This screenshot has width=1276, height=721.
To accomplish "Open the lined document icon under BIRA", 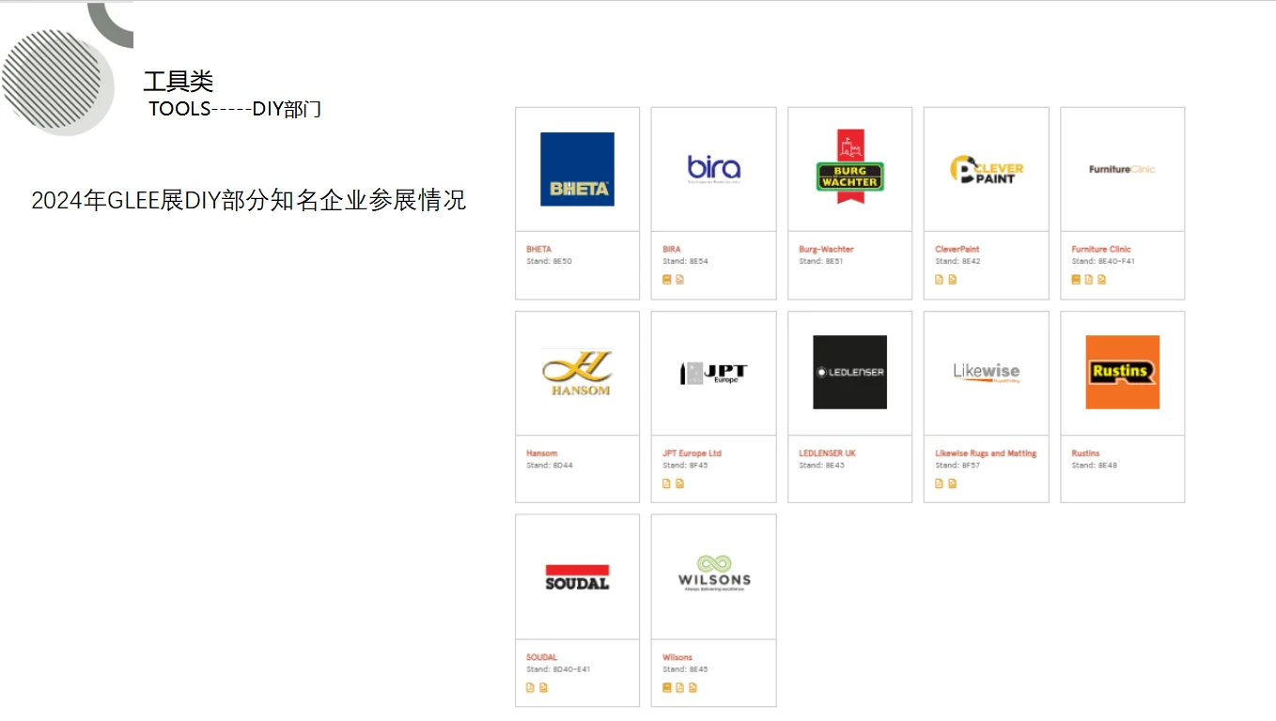I will coord(680,280).
